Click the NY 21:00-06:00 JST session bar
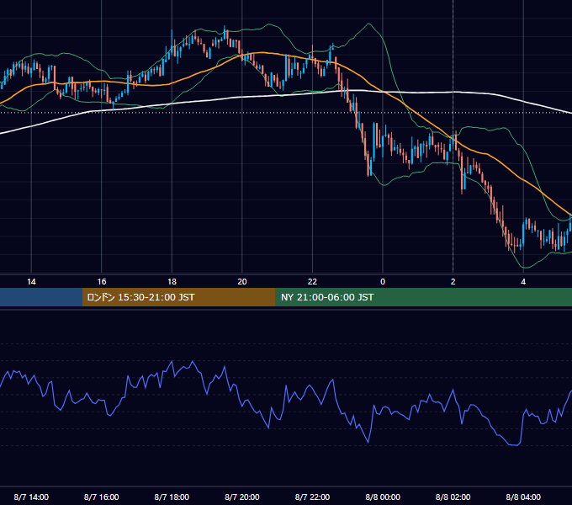This screenshot has height=505, width=572. [x=423, y=297]
